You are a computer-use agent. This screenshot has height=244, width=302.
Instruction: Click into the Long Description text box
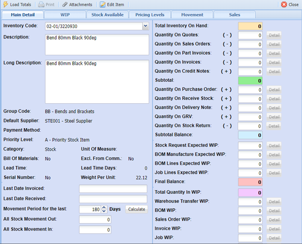click(97, 81)
